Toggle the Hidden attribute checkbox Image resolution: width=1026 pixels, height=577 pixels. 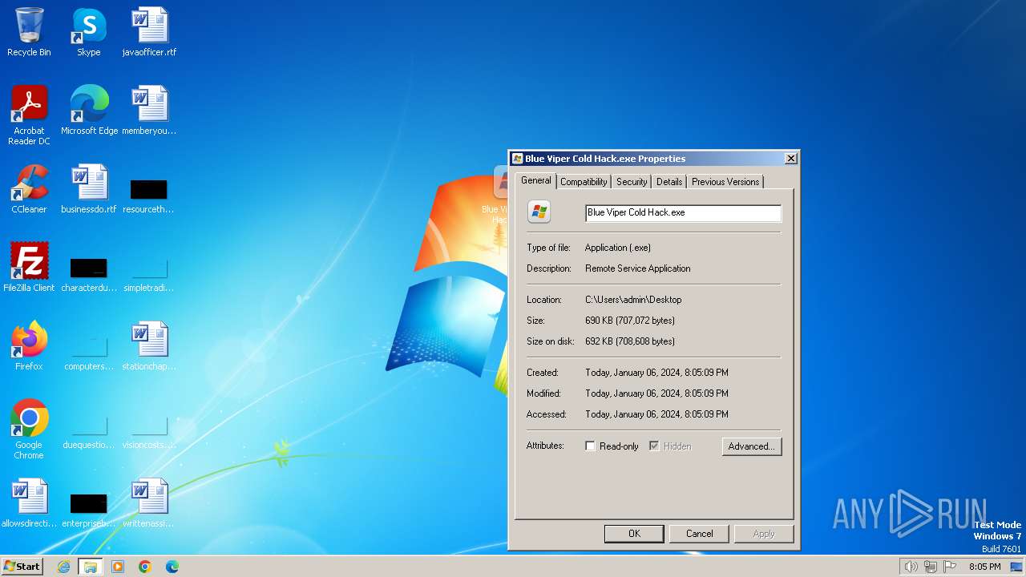click(x=654, y=446)
